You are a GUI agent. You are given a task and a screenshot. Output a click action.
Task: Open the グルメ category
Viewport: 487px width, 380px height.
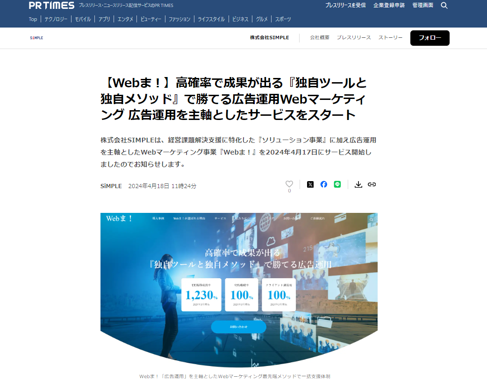262,19
